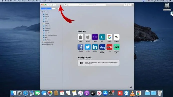Open the Bing favorite tile
Screen dimensions: 173x97
click(x=102, y=37)
